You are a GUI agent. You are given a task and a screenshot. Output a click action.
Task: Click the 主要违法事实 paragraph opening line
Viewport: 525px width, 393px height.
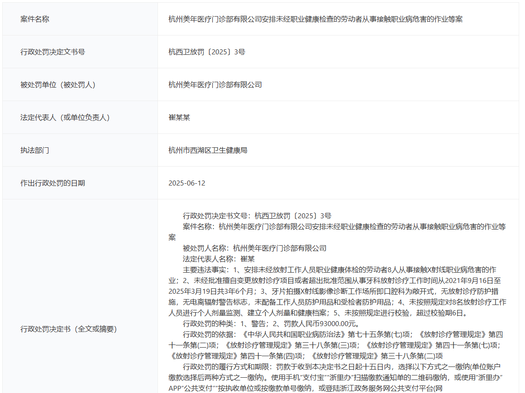click(x=339, y=270)
